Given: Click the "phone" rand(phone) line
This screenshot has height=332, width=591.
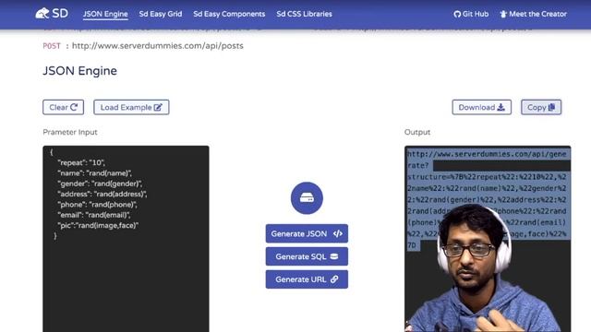Looking at the screenshot, I should (x=97, y=205).
